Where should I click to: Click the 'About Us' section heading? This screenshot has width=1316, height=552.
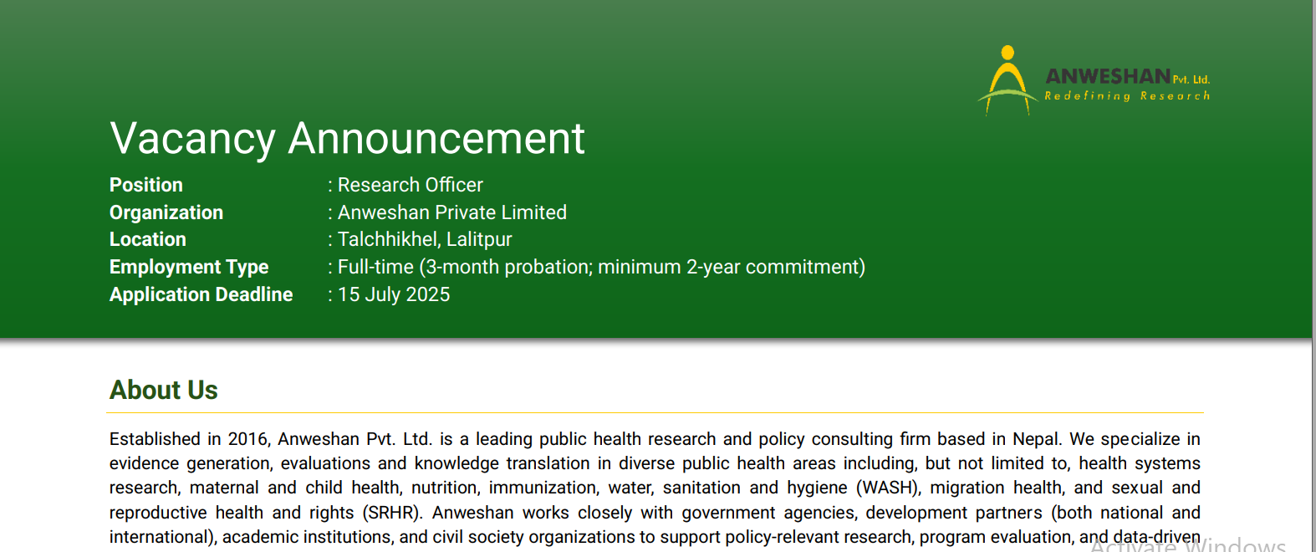pyautogui.click(x=164, y=390)
